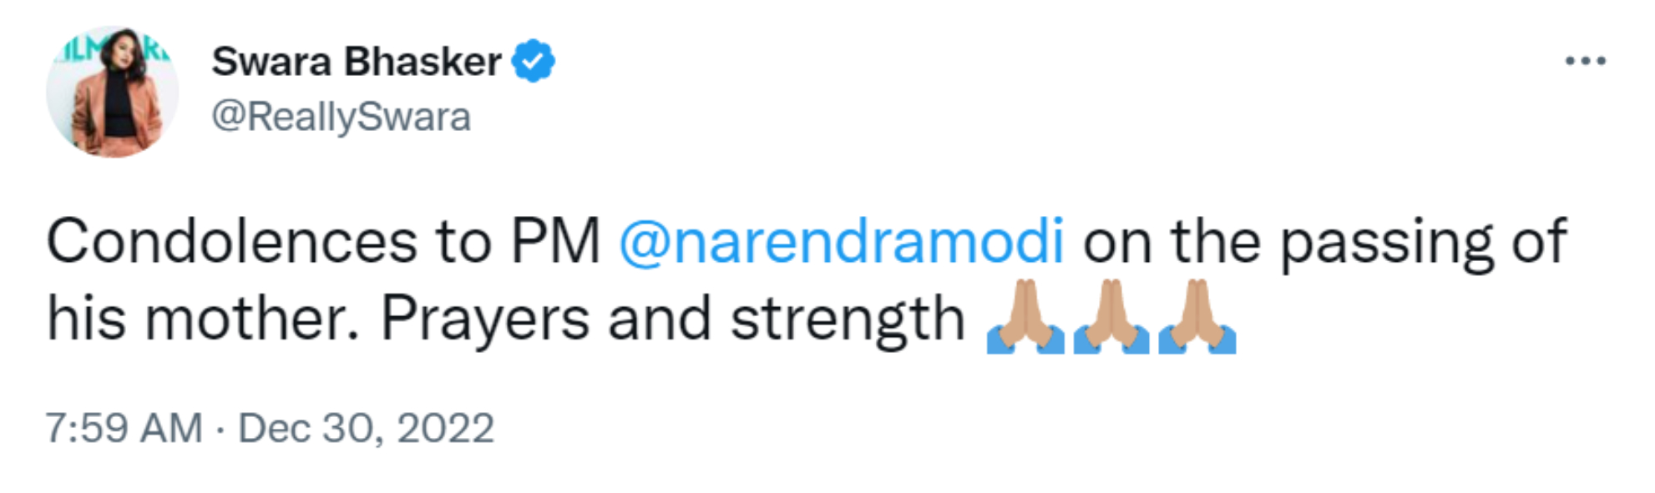The image size is (1655, 493).
Task: Click the word "Condolences" in the tweet
Action: point(231,242)
